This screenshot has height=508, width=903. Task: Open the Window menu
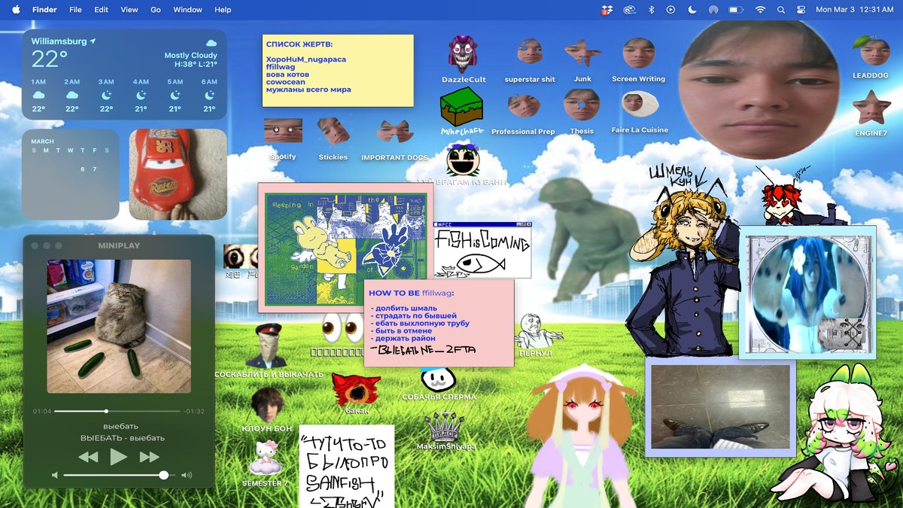click(x=187, y=10)
